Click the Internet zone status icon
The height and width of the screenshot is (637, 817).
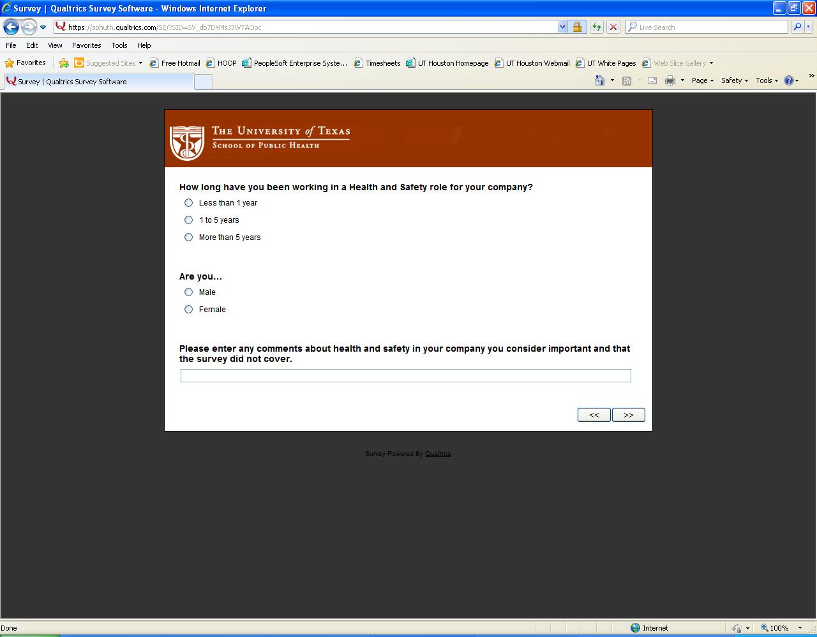click(635, 628)
